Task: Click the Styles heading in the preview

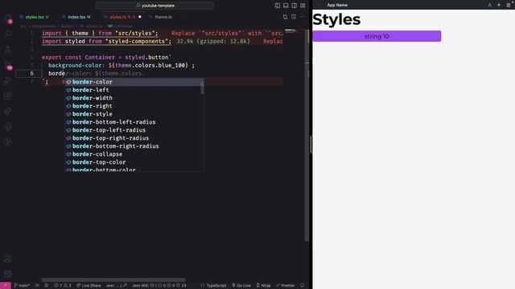Action: click(336, 19)
